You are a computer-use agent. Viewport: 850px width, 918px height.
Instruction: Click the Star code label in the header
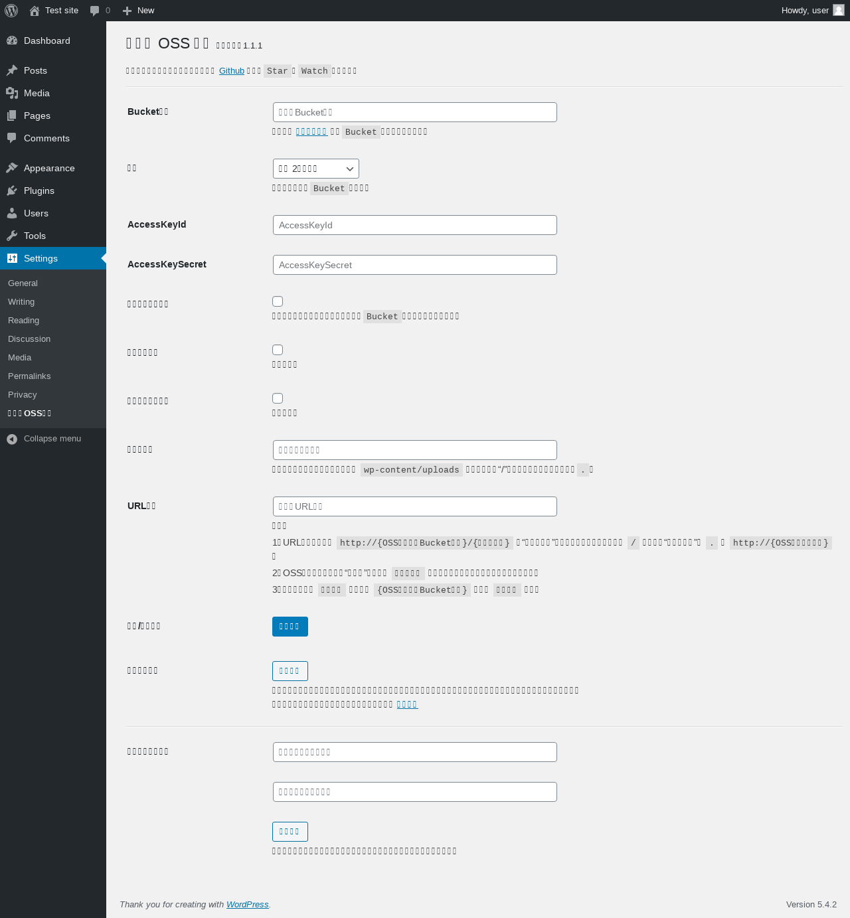[x=278, y=71]
